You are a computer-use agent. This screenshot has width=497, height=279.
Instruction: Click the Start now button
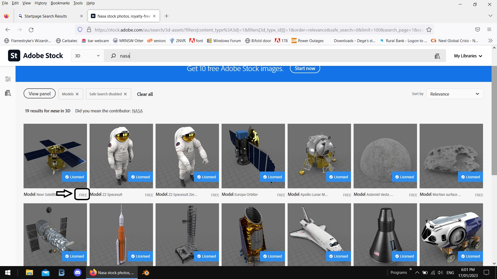(x=305, y=69)
